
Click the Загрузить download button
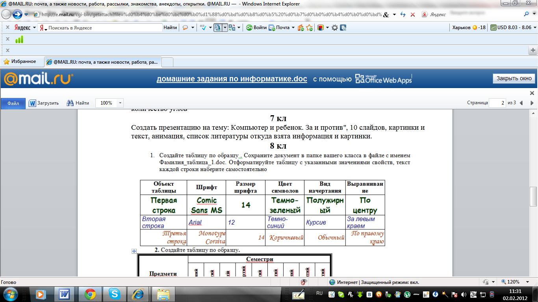(44, 103)
